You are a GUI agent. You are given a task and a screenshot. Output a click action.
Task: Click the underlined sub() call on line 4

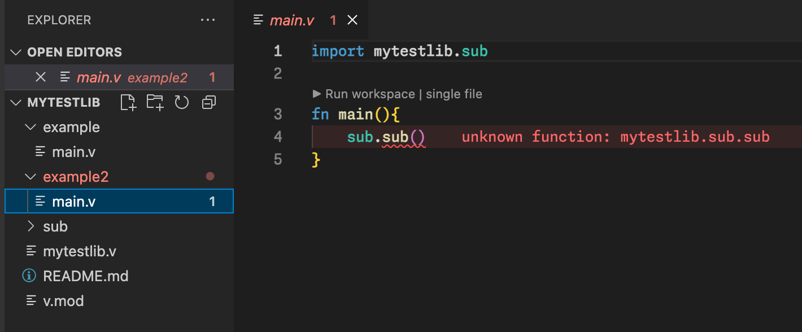coord(403,137)
